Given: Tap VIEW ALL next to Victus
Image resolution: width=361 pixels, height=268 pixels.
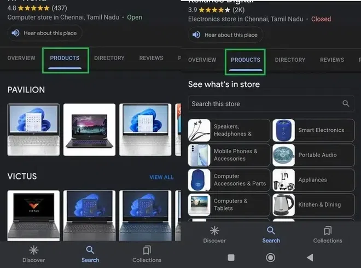Looking at the screenshot, I should (161, 177).
